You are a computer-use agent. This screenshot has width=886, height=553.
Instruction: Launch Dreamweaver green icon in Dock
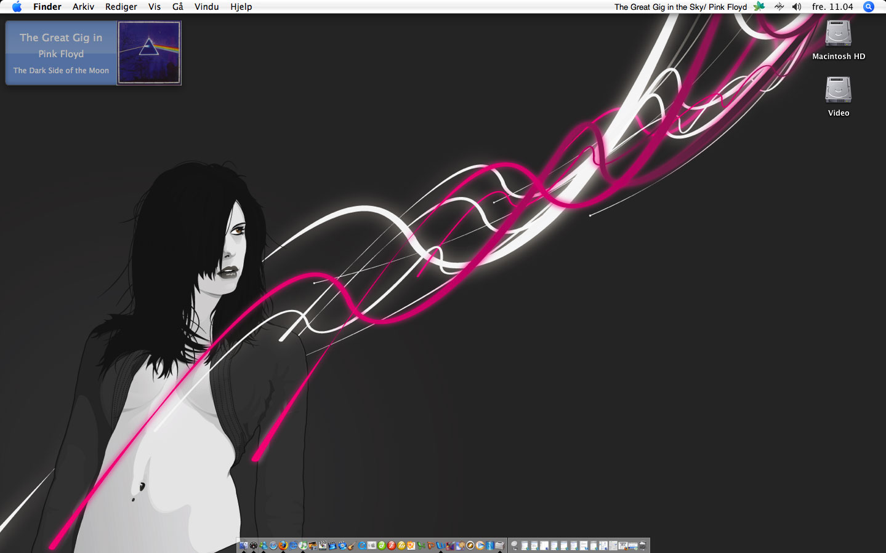tap(382, 545)
